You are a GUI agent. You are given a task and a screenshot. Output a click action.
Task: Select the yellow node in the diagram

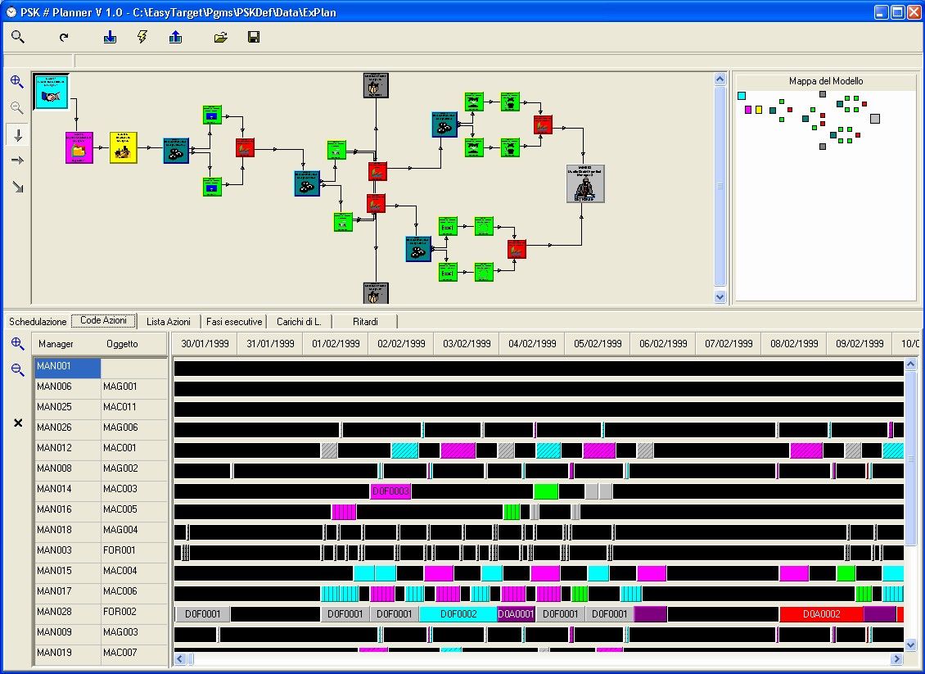[124, 147]
